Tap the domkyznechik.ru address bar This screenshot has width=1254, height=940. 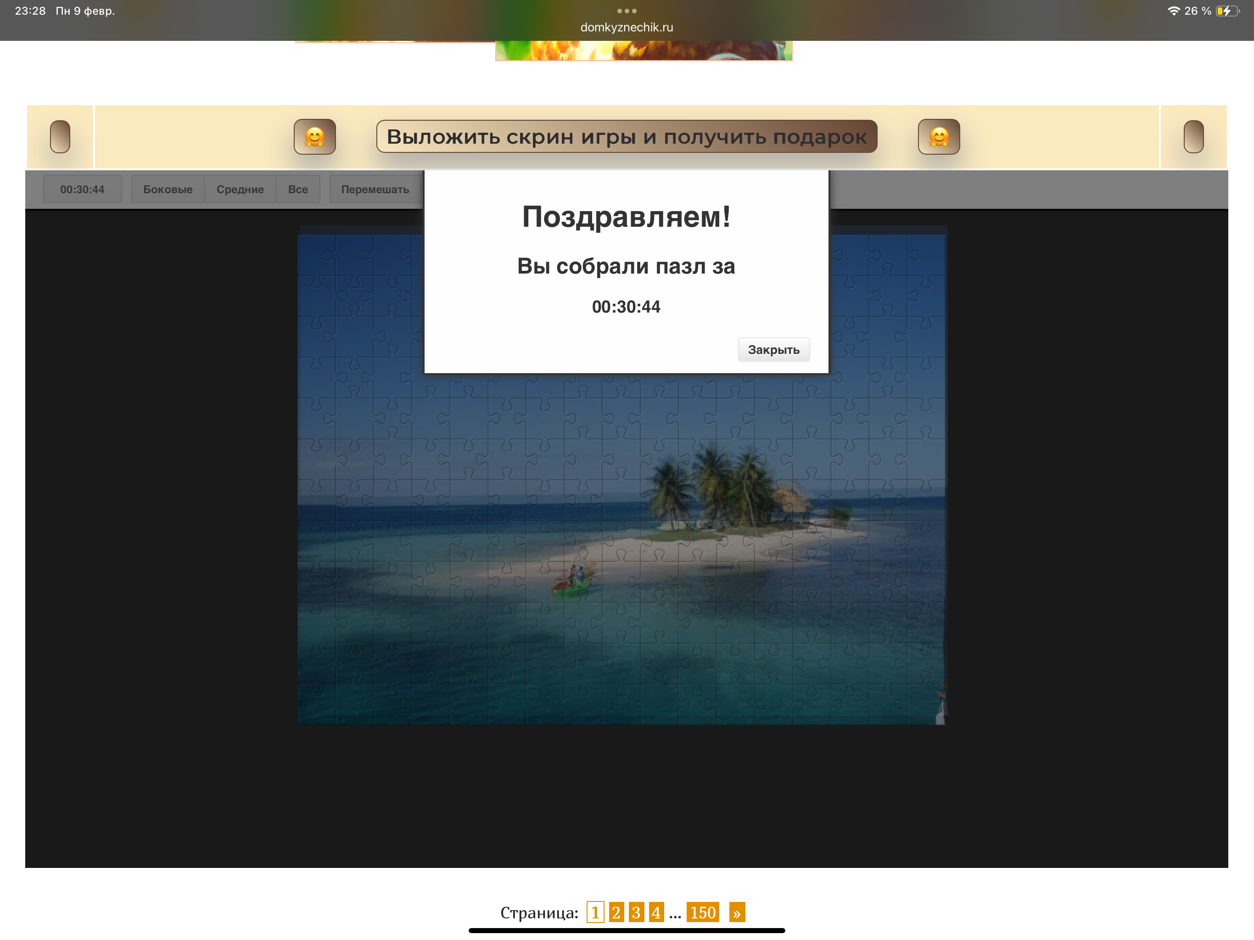tap(627, 27)
